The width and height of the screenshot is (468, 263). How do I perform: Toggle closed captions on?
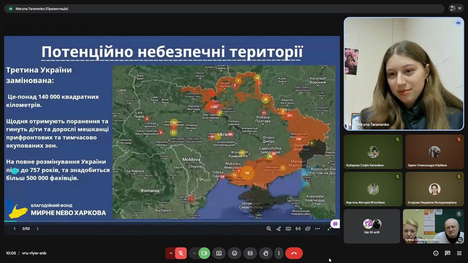click(x=250, y=253)
